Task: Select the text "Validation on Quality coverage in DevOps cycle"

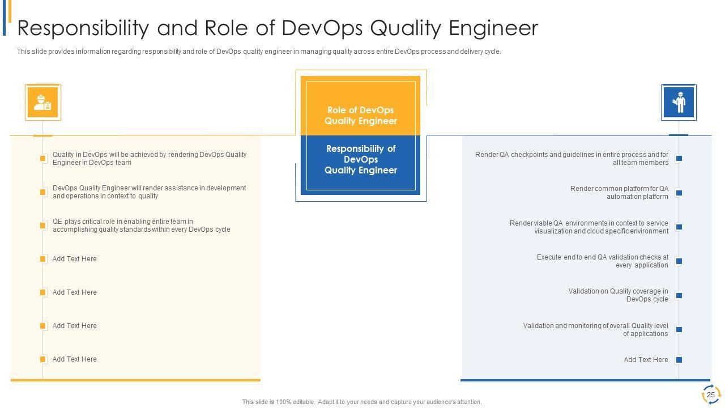Action: 619,295
